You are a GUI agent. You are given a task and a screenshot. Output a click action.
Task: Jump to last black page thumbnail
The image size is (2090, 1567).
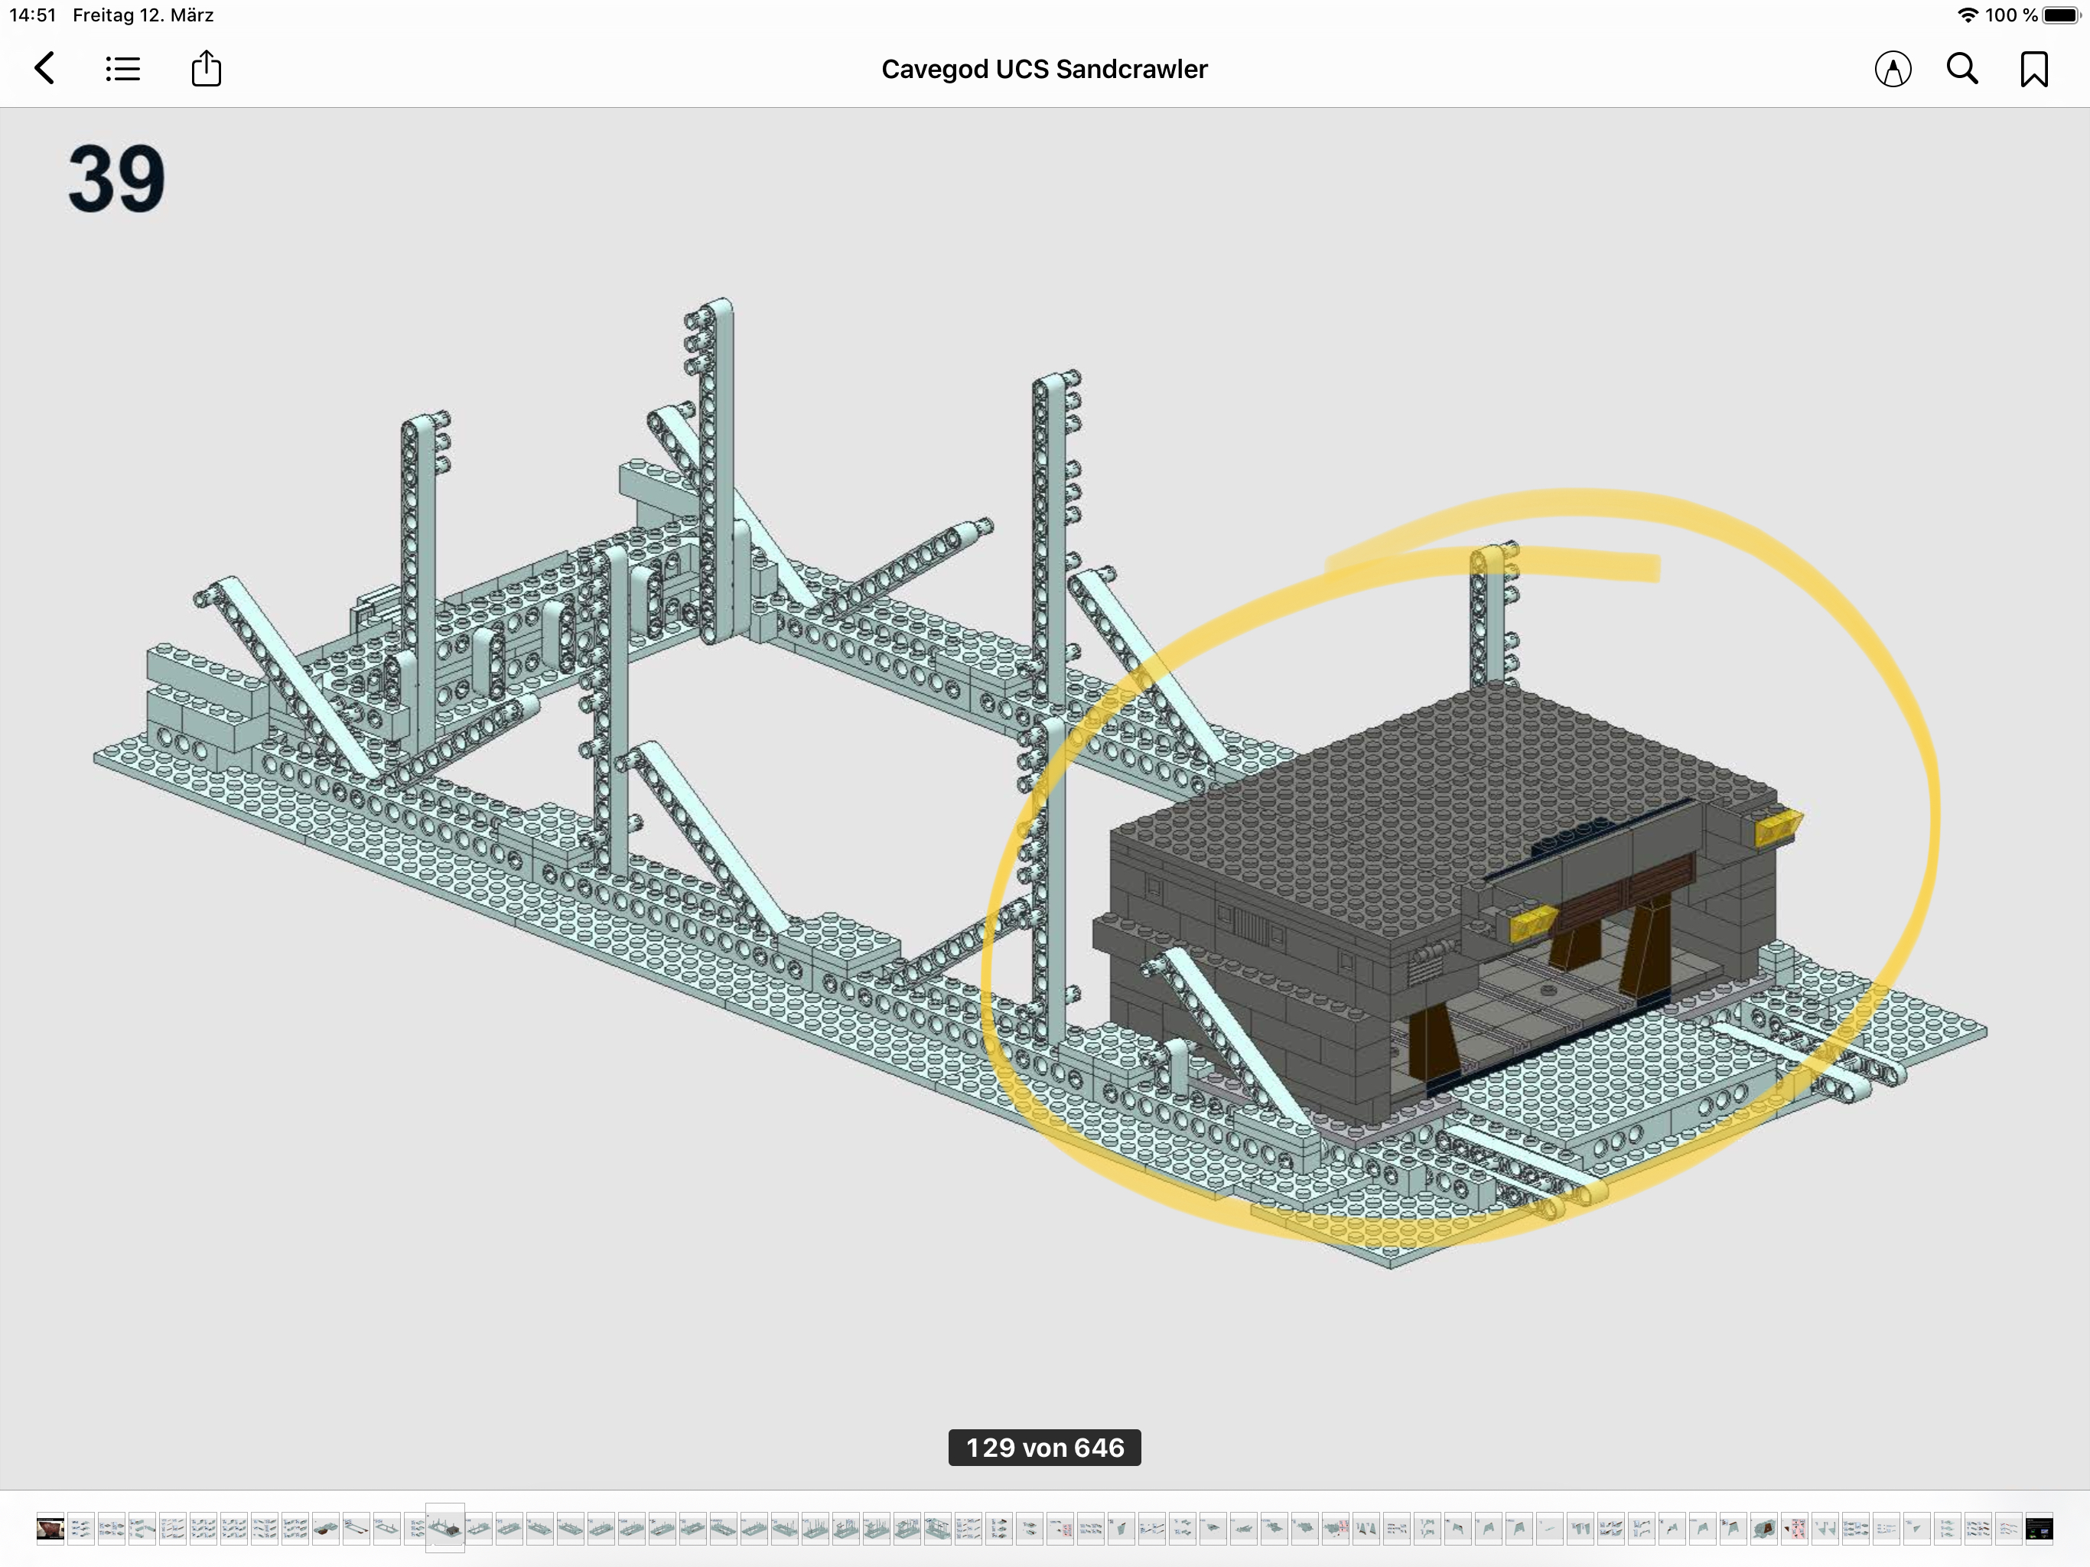point(2039,1528)
